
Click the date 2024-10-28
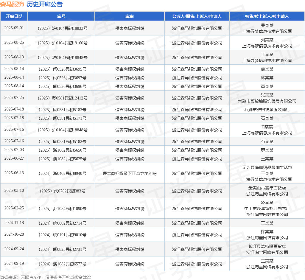(14, 234)
